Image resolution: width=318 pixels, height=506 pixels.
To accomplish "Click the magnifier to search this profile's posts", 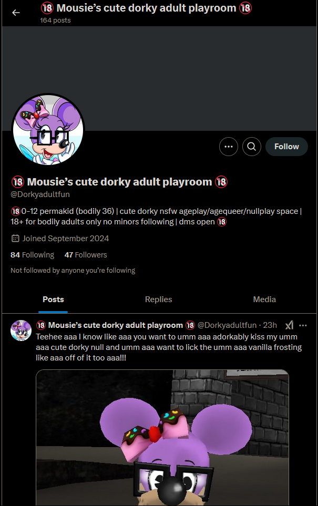I will click(251, 147).
